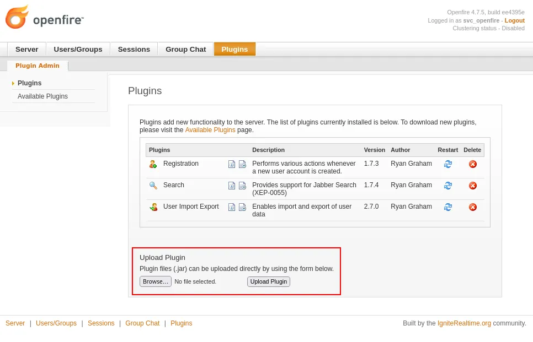Open changelog icon for Registration plugin
Screen dimensions: 533x342
tap(242, 164)
